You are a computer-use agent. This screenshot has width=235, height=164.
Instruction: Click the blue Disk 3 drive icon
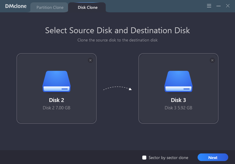tap(178, 81)
